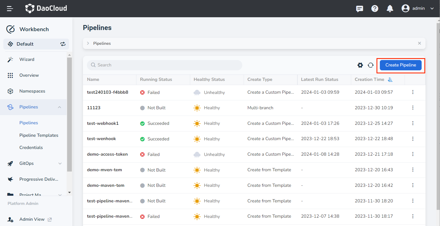Collapse the Pipelines sidebar section
The height and width of the screenshot is (226, 440).
coord(59,107)
